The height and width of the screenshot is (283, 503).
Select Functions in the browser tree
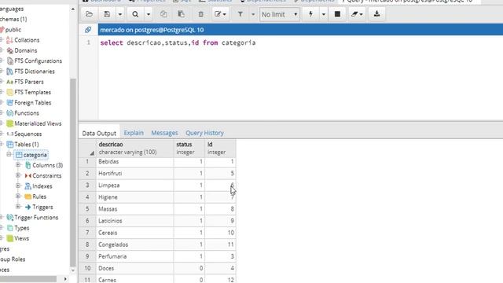27,113
